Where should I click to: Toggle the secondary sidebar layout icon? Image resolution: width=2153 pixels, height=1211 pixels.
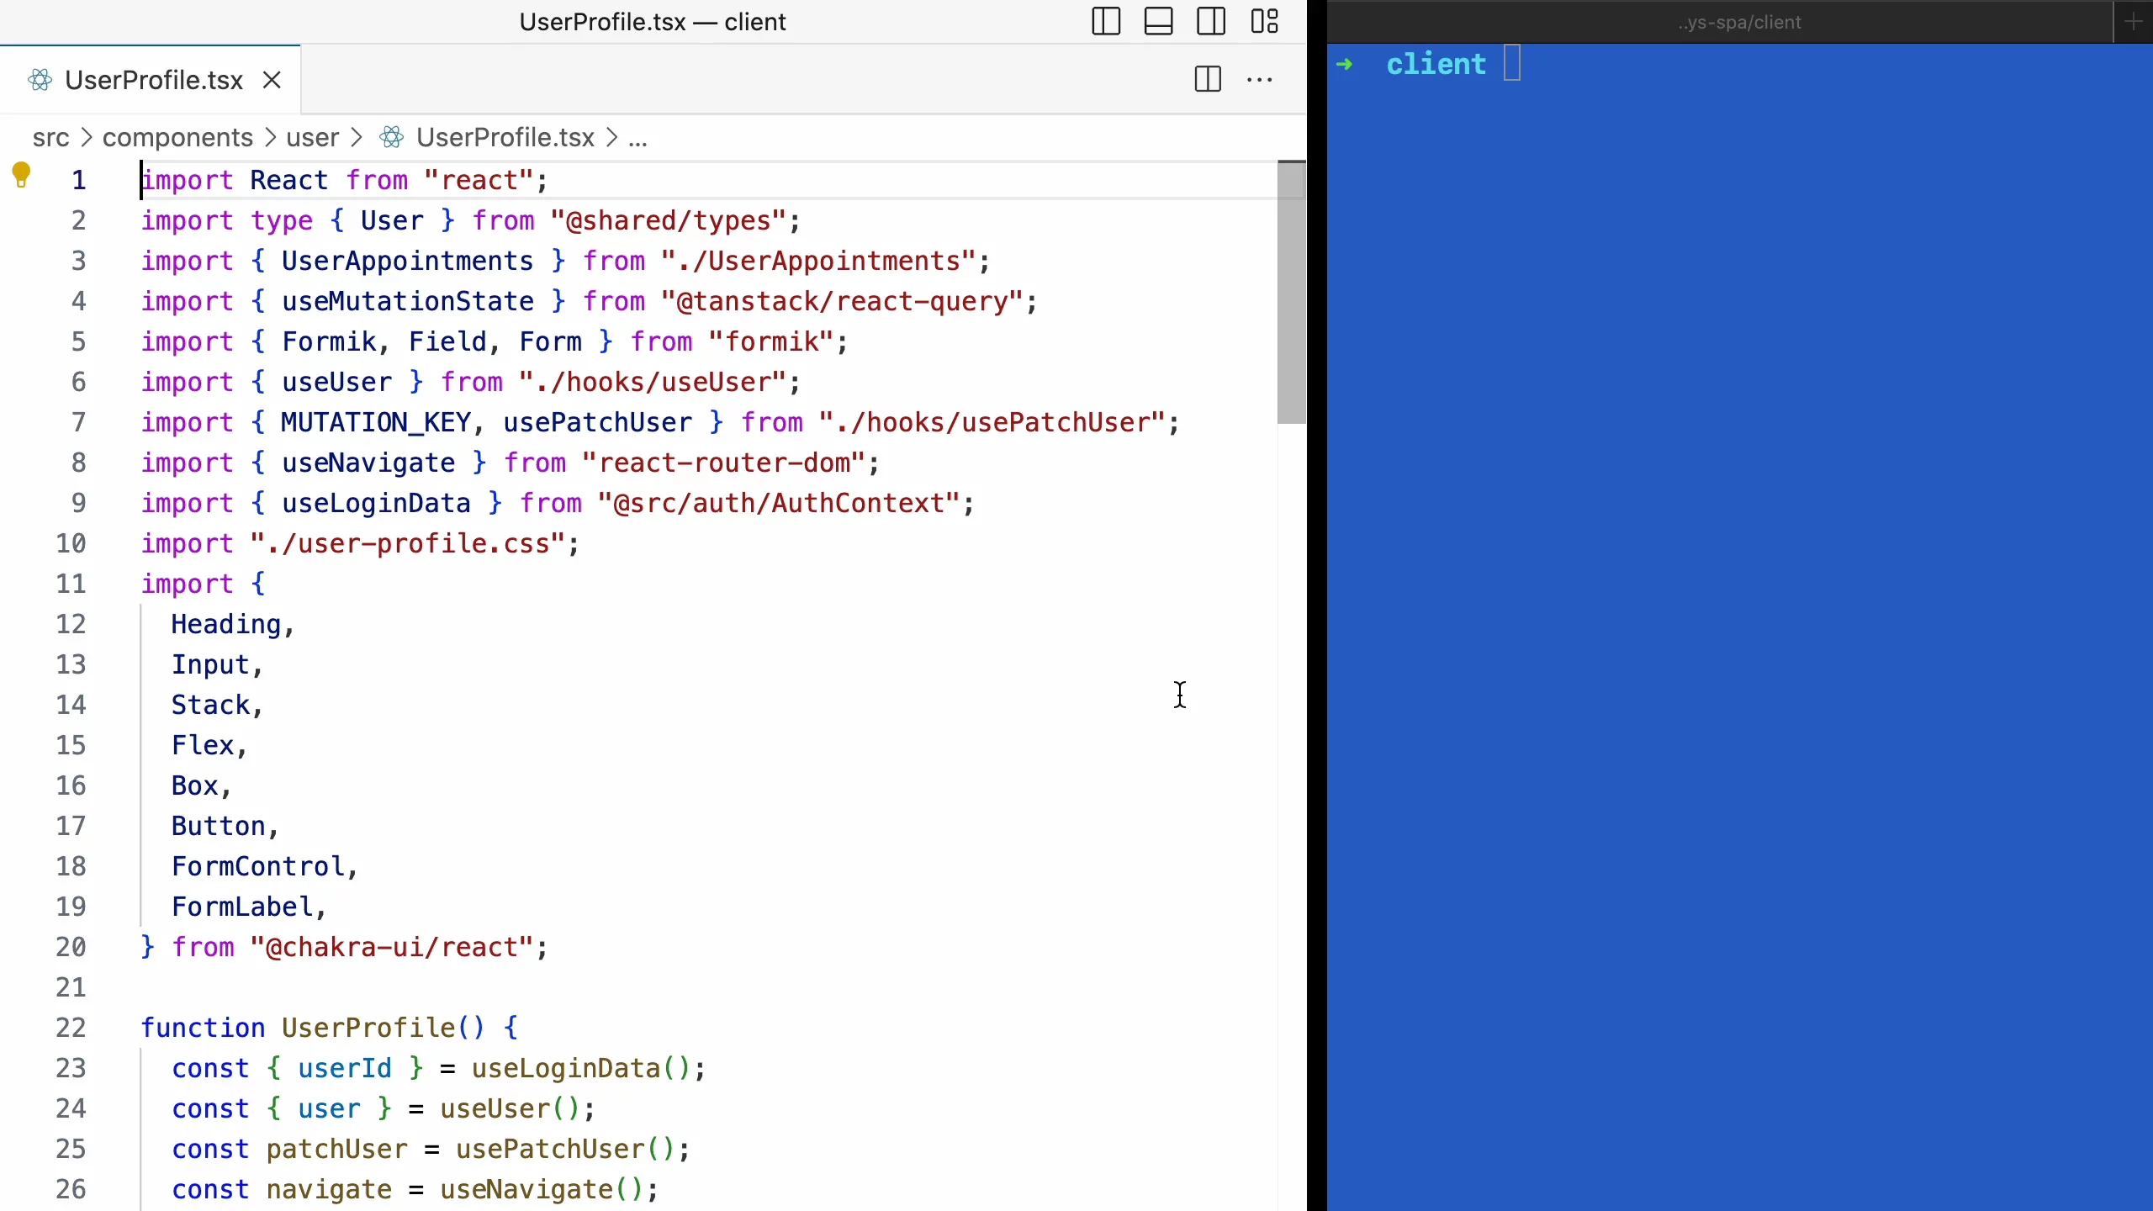(x=1211, y=21)
